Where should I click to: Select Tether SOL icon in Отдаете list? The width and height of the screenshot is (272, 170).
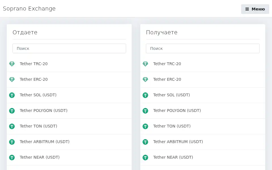pos(12,95)
